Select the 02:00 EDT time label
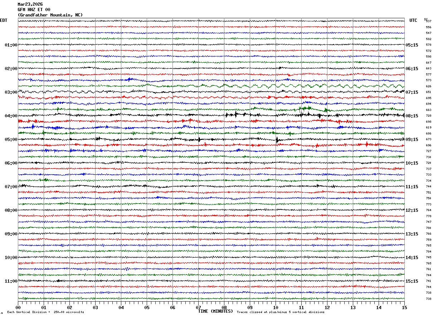This screenshot has height=317, width=433. coord(11,69)
